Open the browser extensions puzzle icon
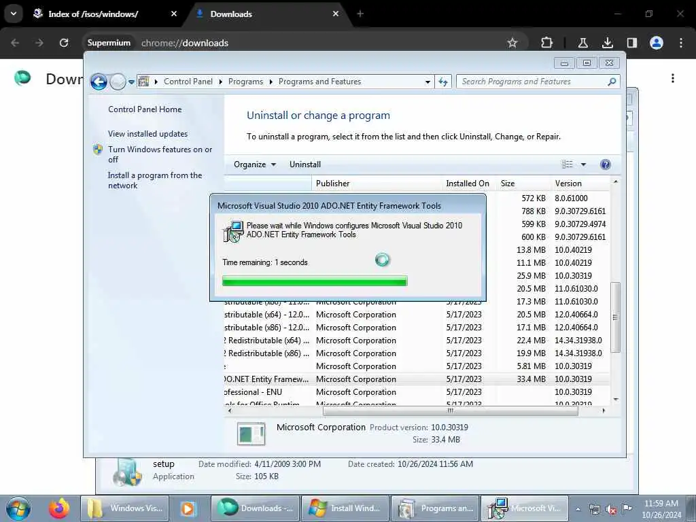Screen dimensions: 696x522 pos(547,43)
